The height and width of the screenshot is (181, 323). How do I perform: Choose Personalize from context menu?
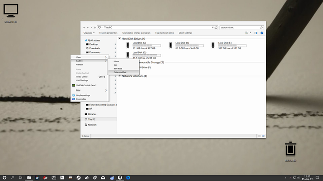pyautogui.click(x=90, y=99)
